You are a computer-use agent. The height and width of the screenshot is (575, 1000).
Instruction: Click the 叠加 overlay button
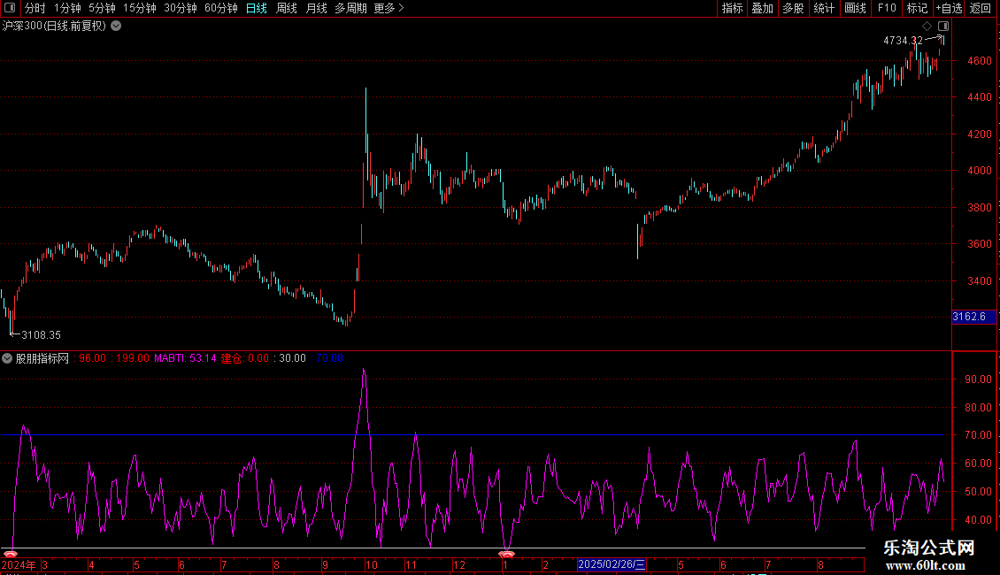762,8
